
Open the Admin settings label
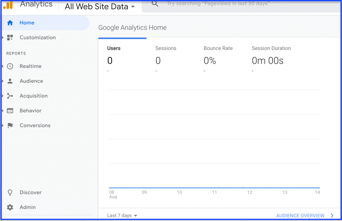(27, 207)
